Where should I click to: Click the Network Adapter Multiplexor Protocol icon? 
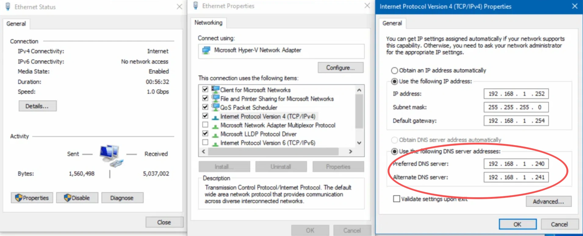(215, 126)
